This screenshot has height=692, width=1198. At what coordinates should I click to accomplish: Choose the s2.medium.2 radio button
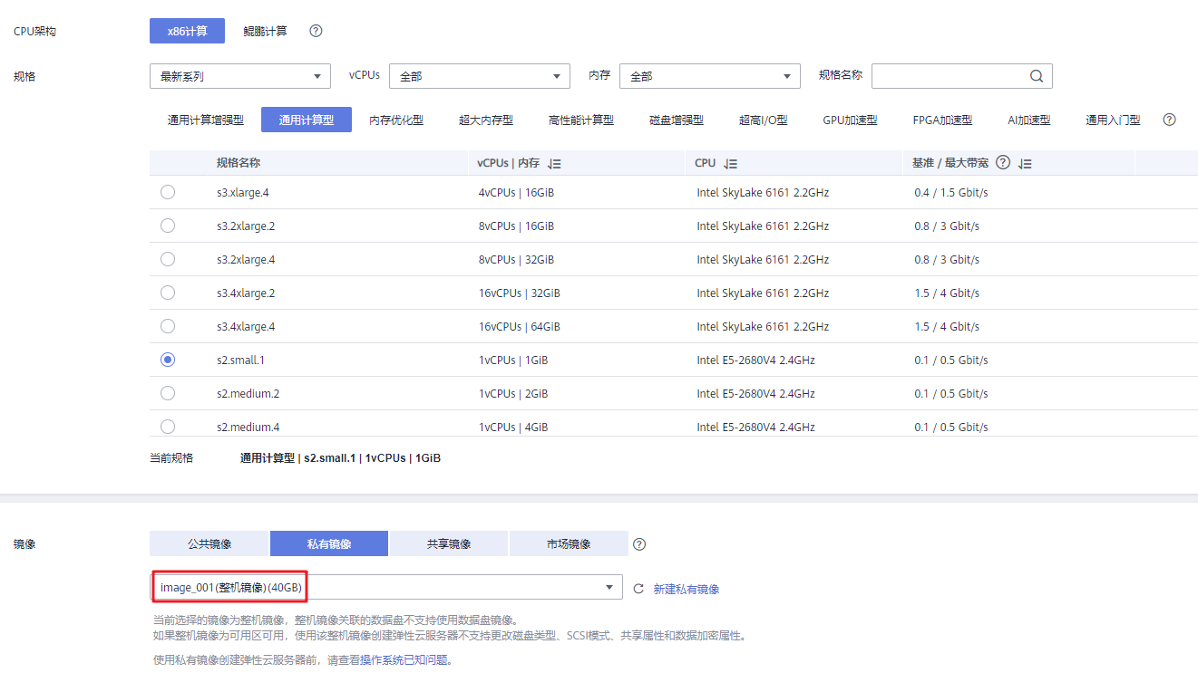(x=168, y=393)
